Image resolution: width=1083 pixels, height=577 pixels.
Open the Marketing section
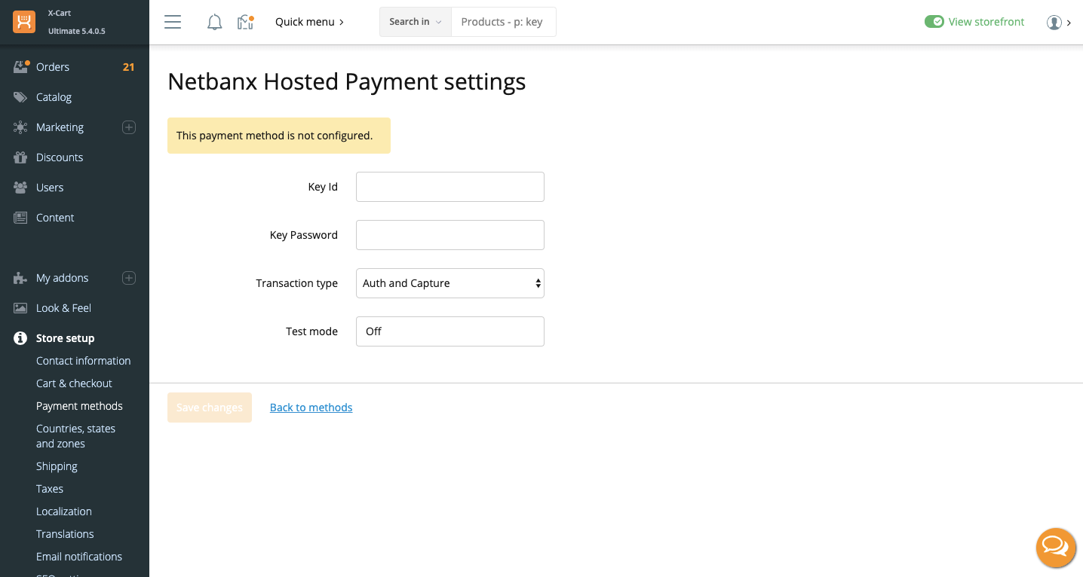(x=60, y=127)
